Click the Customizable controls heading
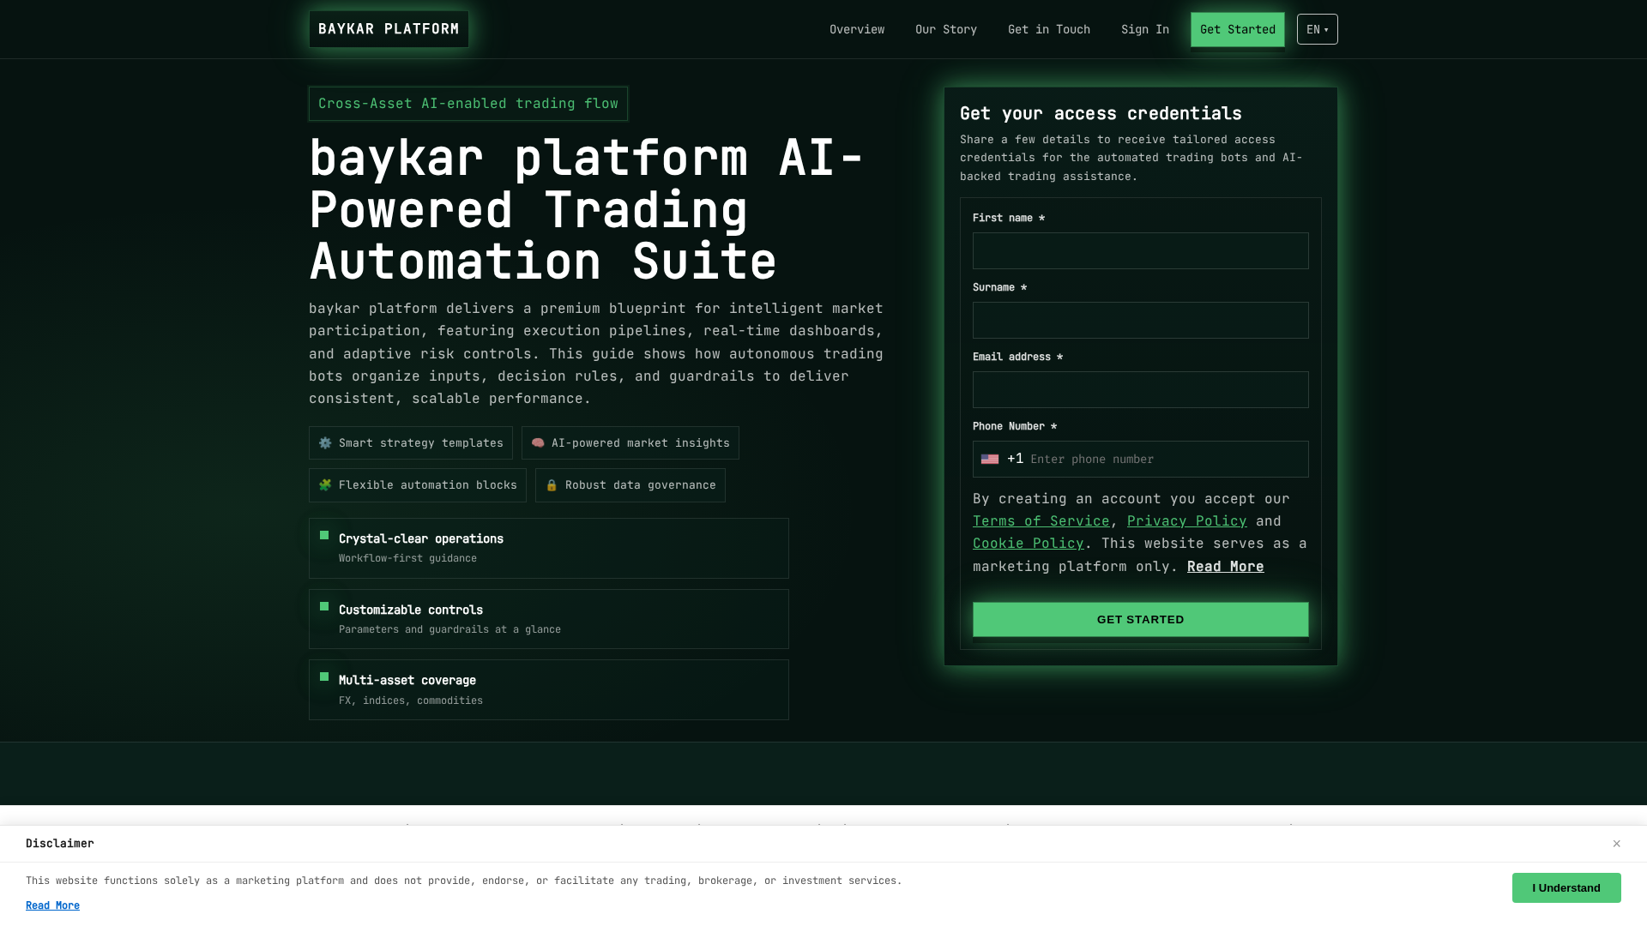The width and height of the screenshot is (1647, 926). (411, 610)
